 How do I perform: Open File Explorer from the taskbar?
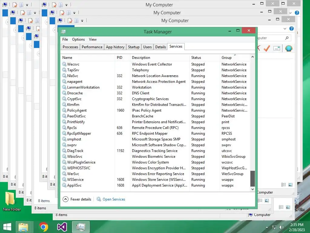[23, 227]
